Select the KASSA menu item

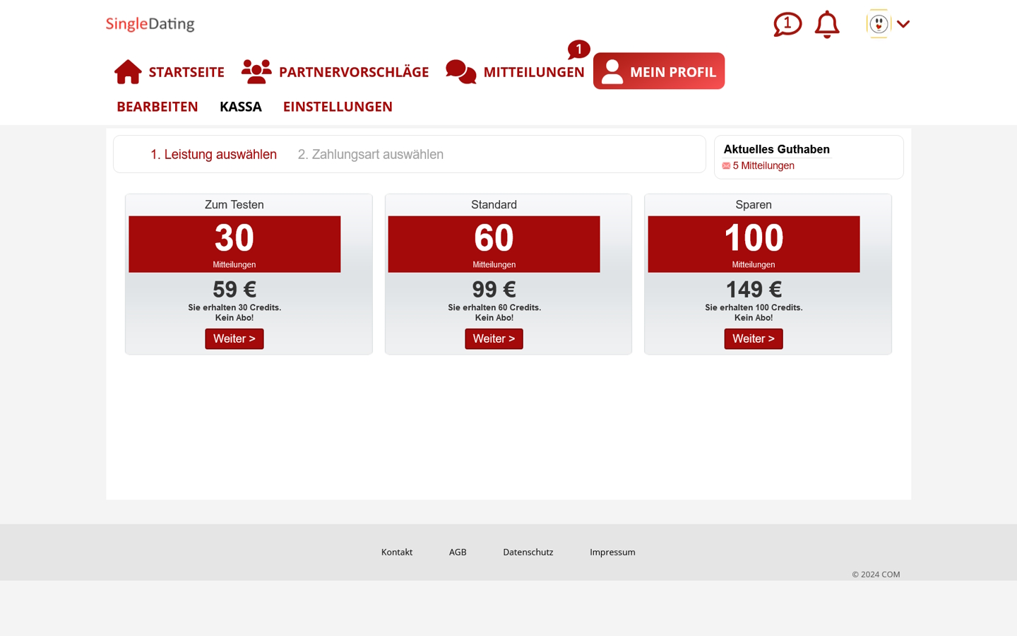240,106
